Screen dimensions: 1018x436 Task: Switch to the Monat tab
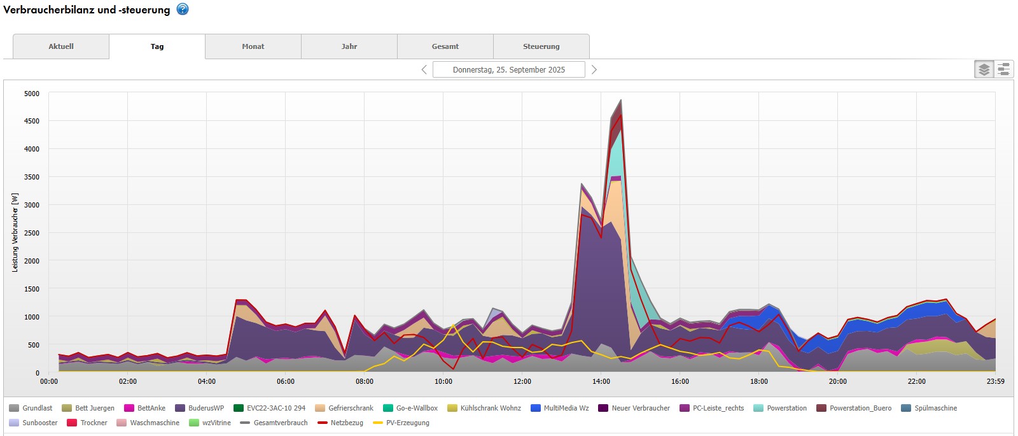253,46
